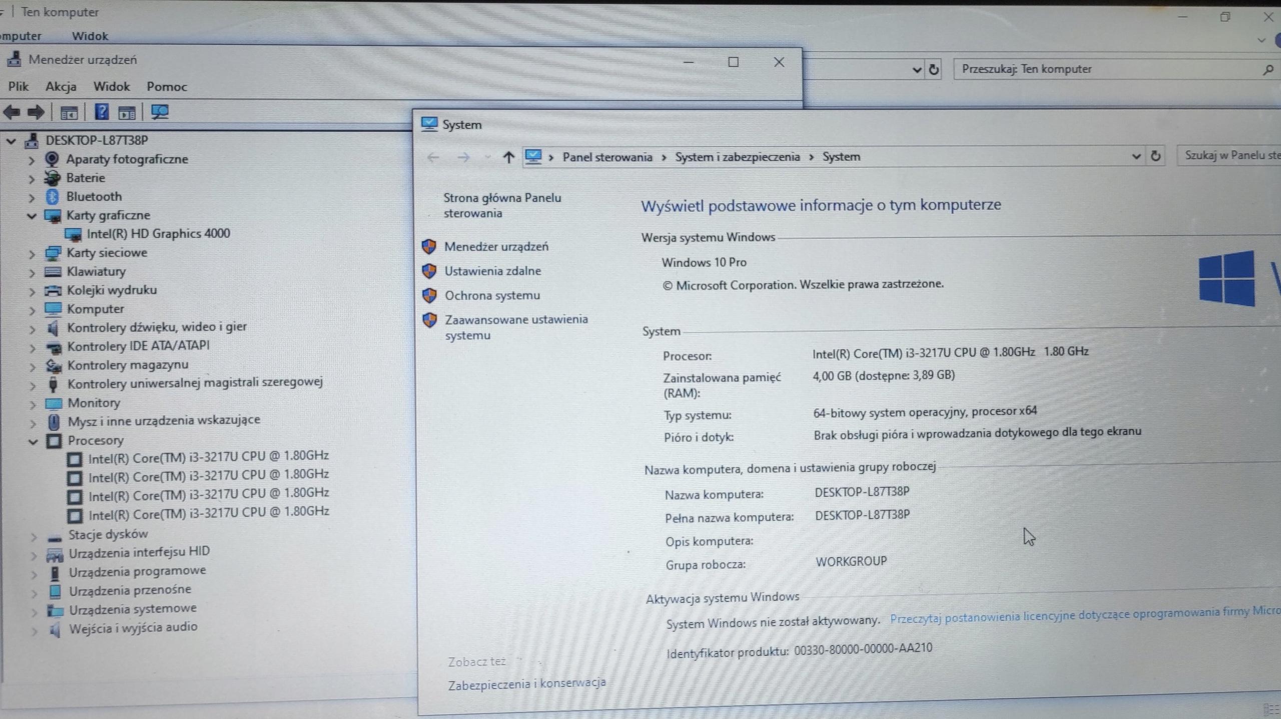Click System i zabezpieczenia in the breadcrumb
Image resolution: width=1281 pixels, height=719 pixels.
(737, 157)
